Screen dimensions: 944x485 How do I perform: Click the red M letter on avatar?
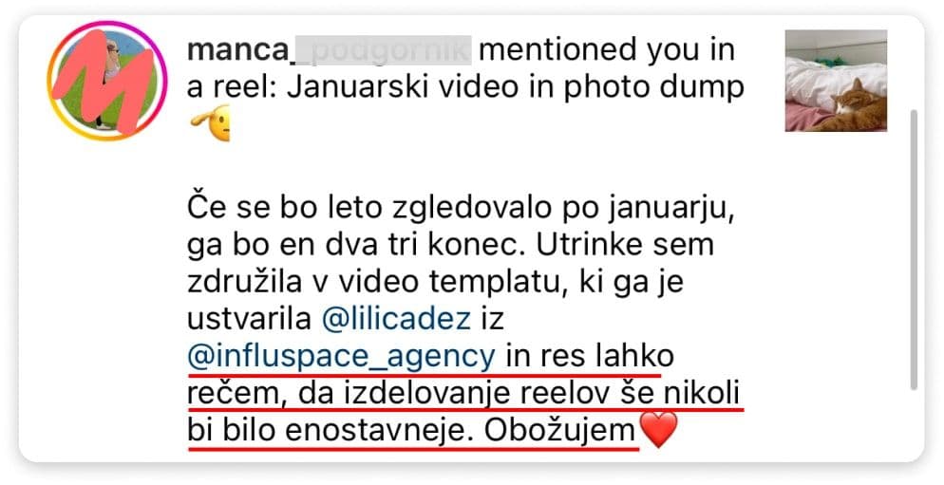[x=104, y=83]
